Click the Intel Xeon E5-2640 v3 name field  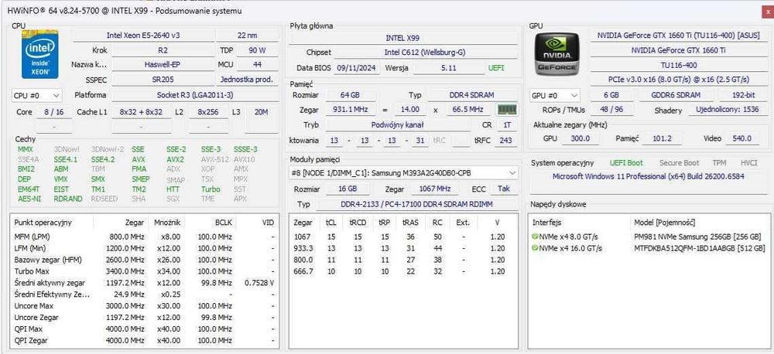click(x=143, y=36)
